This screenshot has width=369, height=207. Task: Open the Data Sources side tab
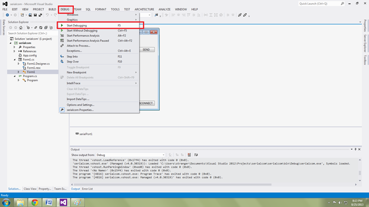(x=4, y=27)
